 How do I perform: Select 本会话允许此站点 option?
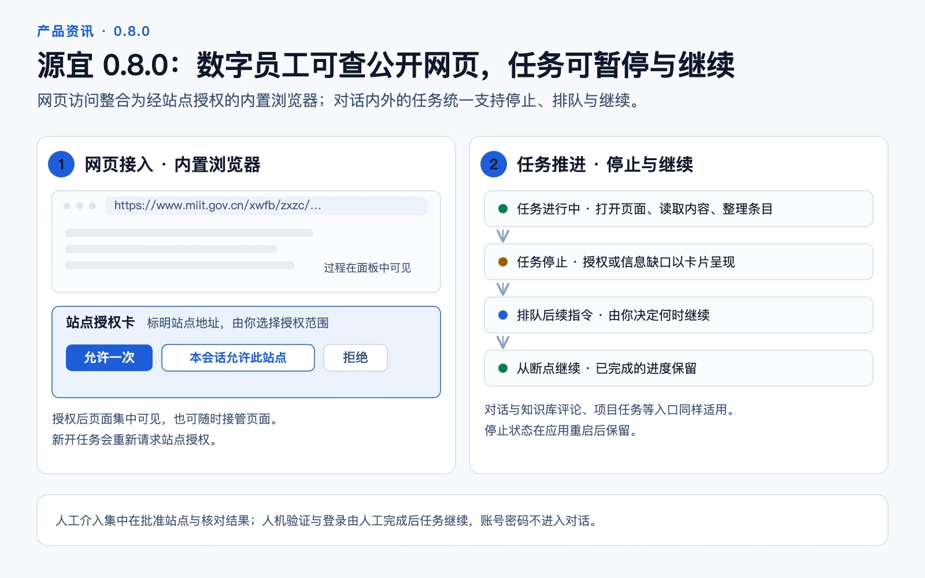pos(238,358)
